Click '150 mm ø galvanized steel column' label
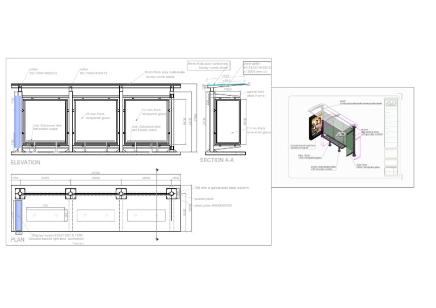Viewport: 436px width, 308px height. (x=221, y=188)
